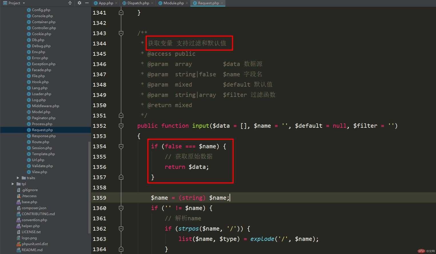The height and width of the screenshot is (254, 436).
Task: Click the Model.php class icon
Action: click(29, 112)
